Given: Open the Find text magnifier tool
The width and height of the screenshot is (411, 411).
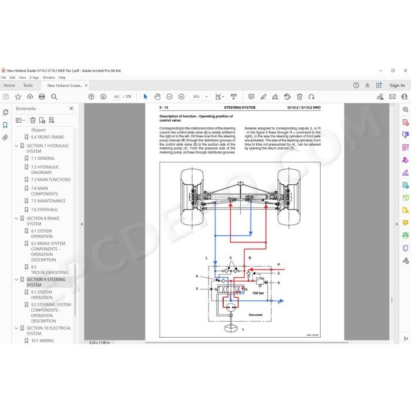Looking at the screenshot, I should [x=54, y=97].
